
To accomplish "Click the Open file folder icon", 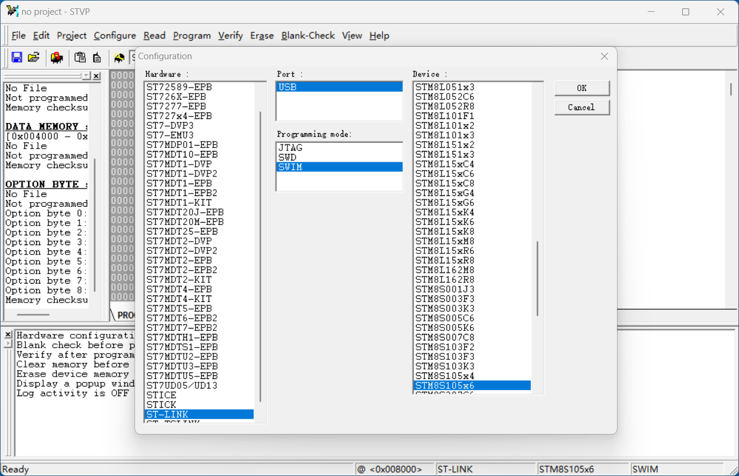I will coord(34,57).
